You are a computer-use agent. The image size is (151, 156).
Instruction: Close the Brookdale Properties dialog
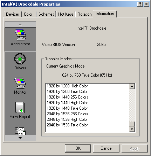[146, 4]
